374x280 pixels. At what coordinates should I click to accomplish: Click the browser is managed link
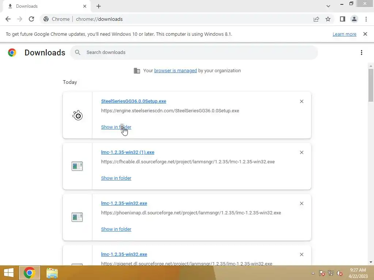(175, 70)
